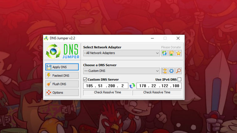Uncheck the Custom DNS Server checkbox
Viewport: 237px width, 133px height.
tap(85, 80)
